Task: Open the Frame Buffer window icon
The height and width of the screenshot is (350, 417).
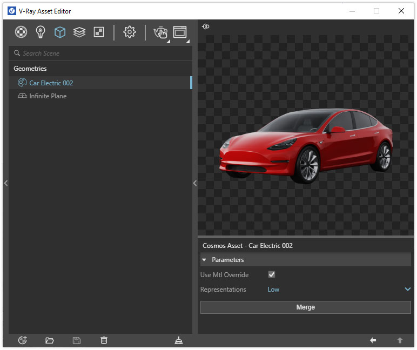Action: [180, 32]
